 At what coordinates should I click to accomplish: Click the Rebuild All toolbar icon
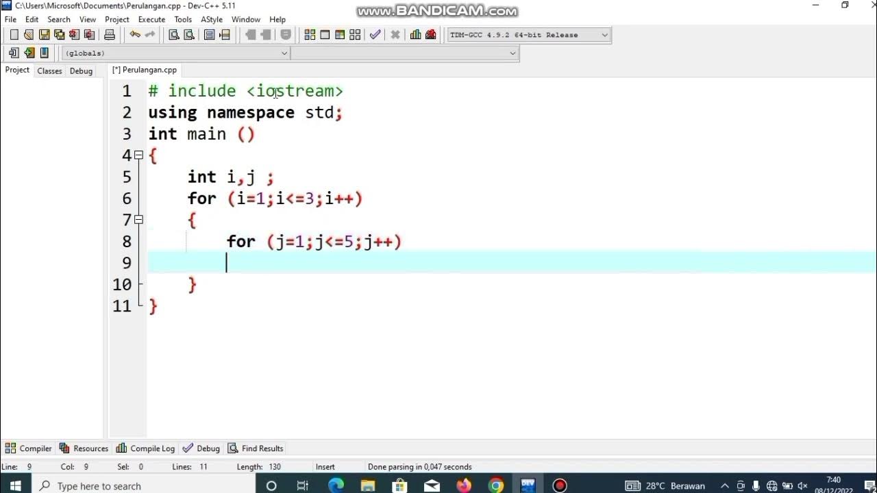tap(355, 35)
